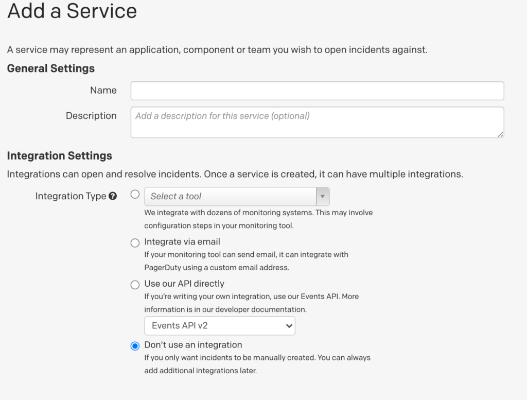Viewport: 527px width, 400px height.
Task: Click the Name field label
Action: pos(103,91)
